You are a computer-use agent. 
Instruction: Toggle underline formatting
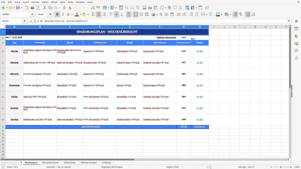(68, 15)
